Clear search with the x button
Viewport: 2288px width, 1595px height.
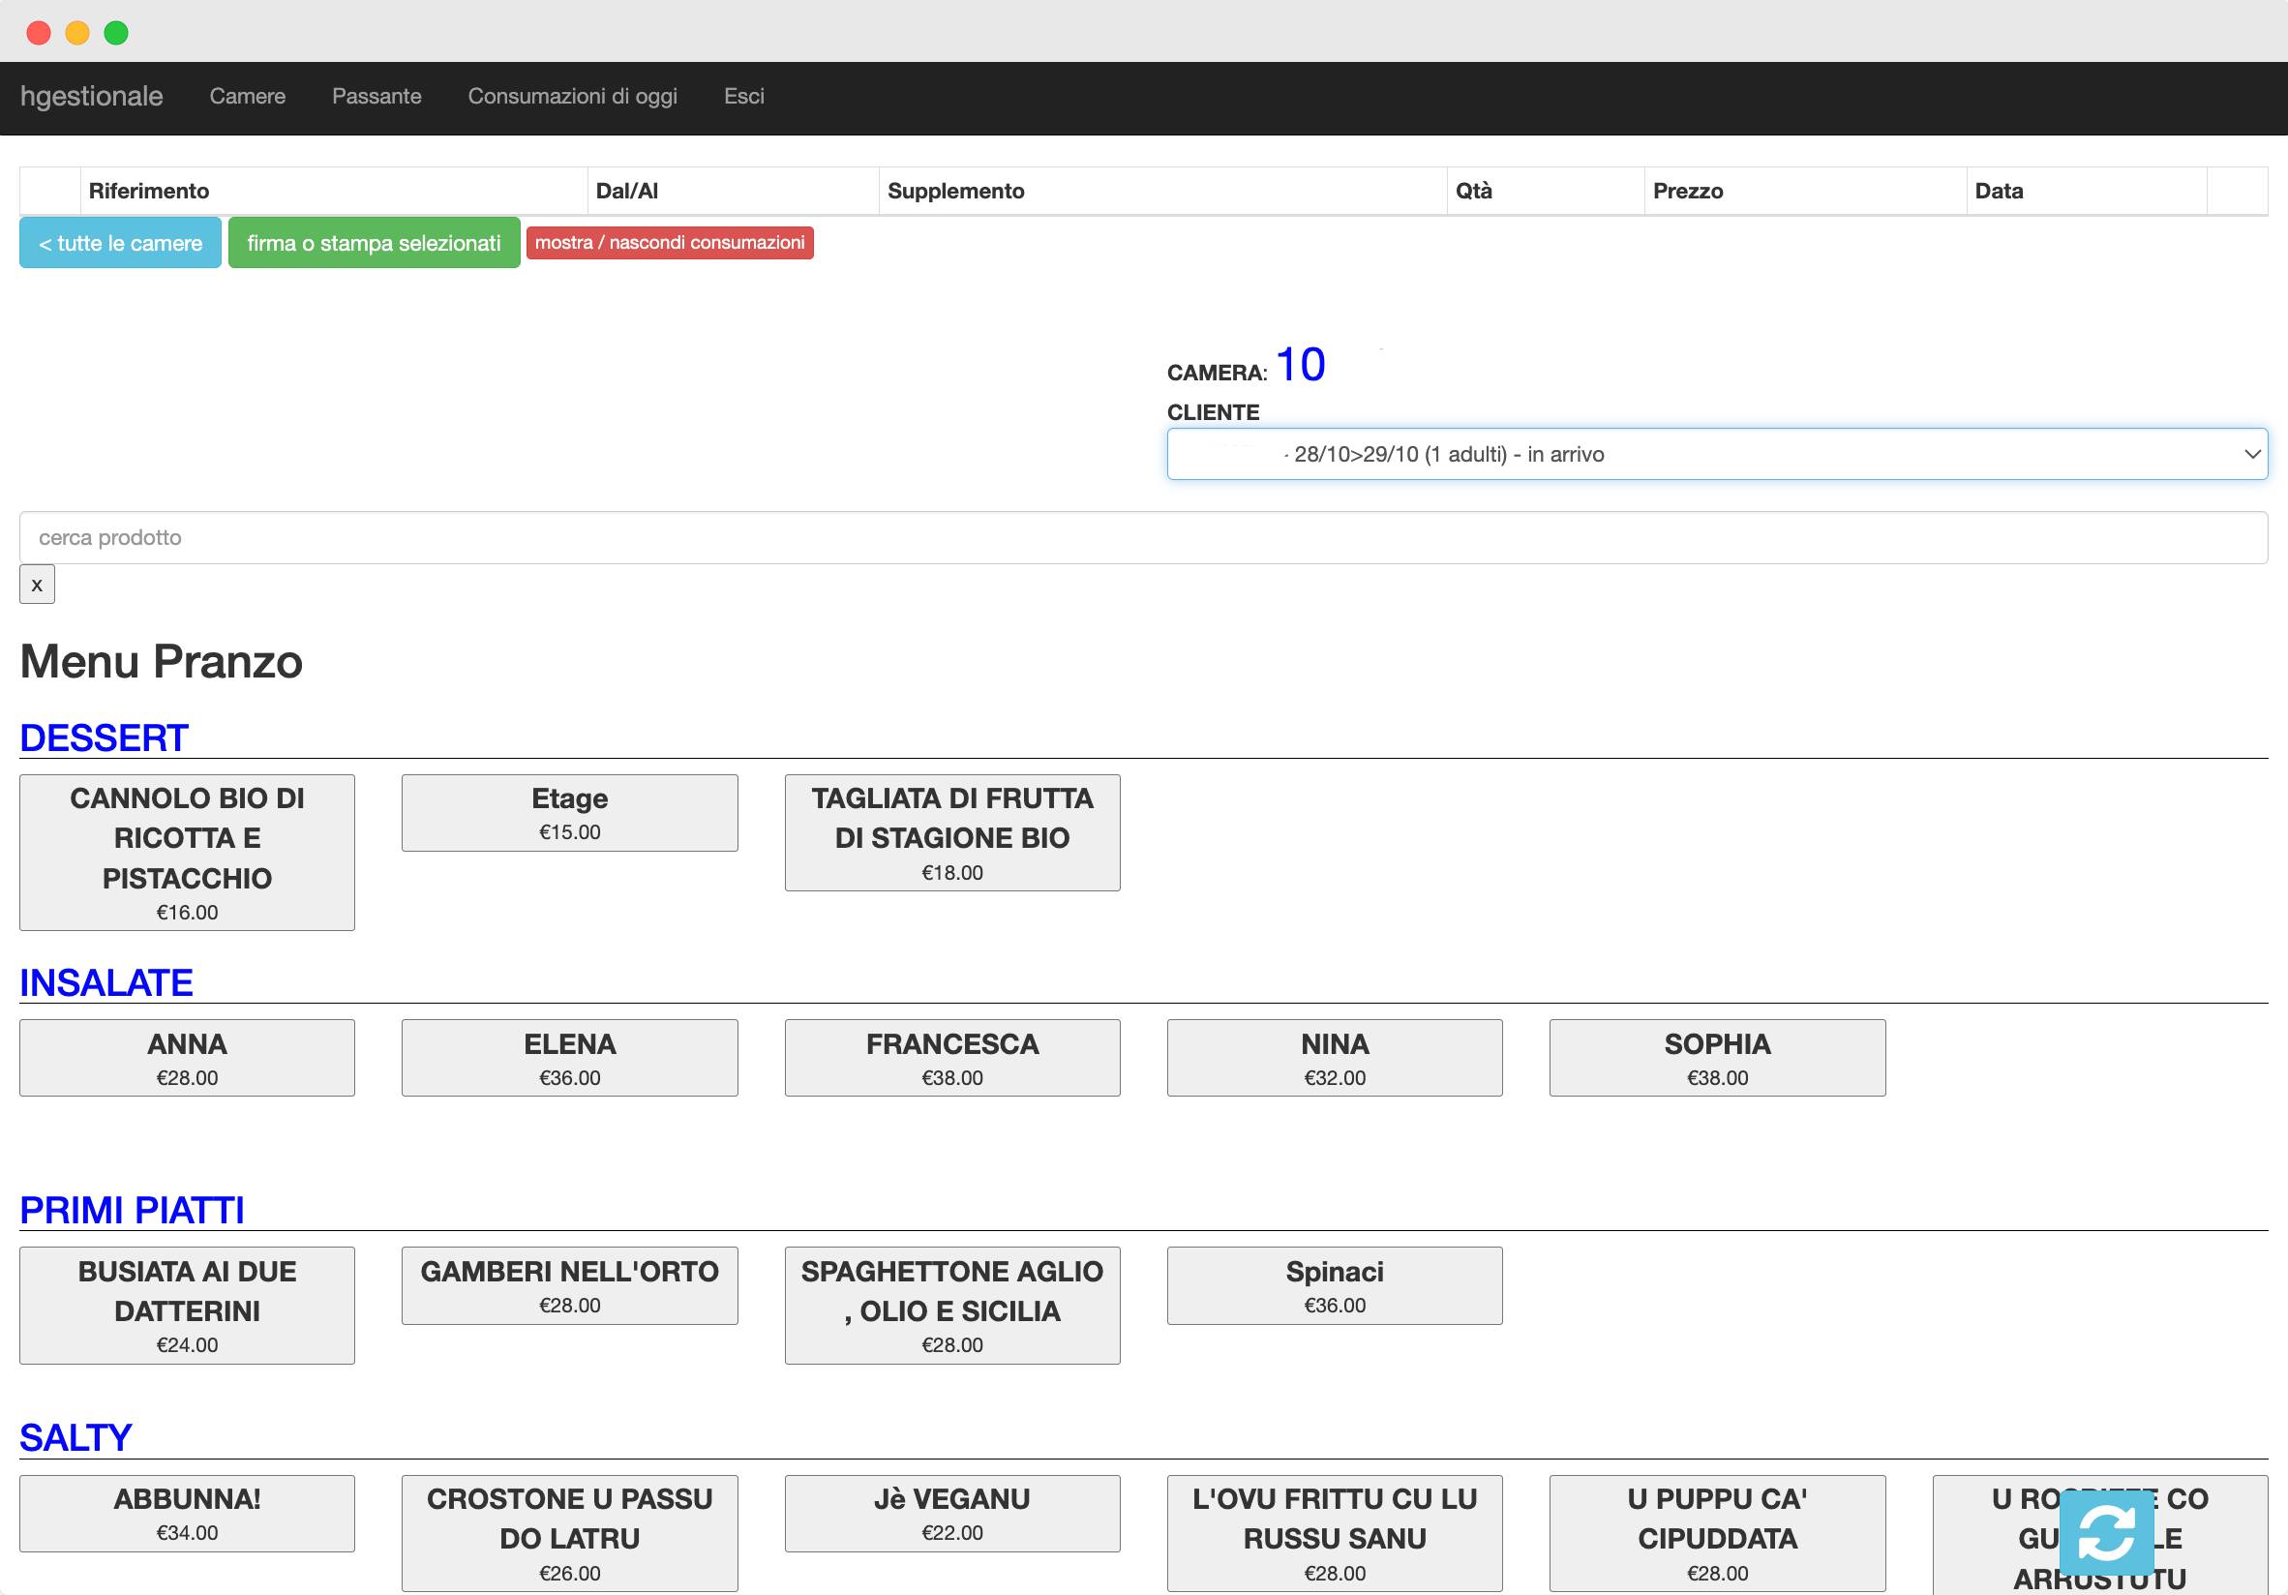pyautogui.click(x=37, y=585)
